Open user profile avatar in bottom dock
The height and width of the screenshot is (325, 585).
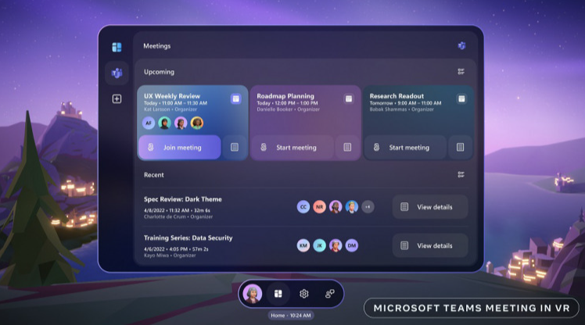point(253,294)
